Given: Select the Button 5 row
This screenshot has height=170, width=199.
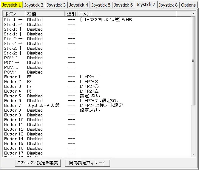Looking at the screenshot, I should (97, 96).
